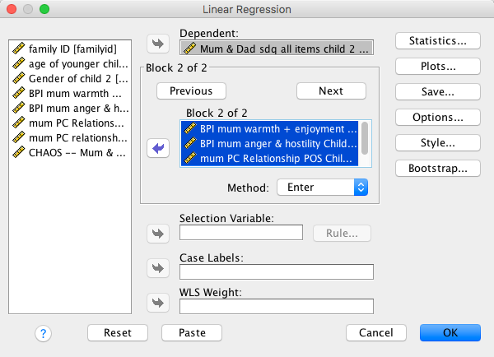Viewport: 494px width, 357px height.
Task: Click the blue arrow to remove block variables
Action: [x=156, y=148]
